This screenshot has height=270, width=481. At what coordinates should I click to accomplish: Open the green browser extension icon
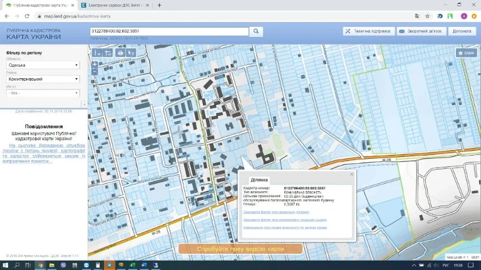[x=450, y=16]
